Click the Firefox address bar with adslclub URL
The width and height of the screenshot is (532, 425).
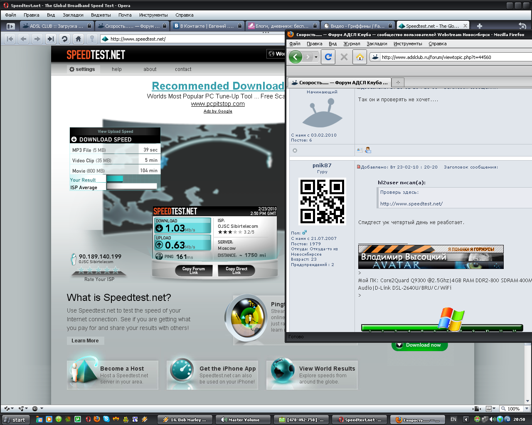[x=451, y=57]
